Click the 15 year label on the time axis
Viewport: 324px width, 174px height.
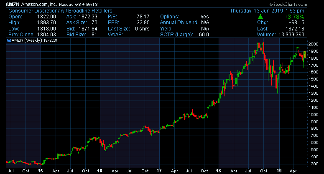[x=40, y=171]
